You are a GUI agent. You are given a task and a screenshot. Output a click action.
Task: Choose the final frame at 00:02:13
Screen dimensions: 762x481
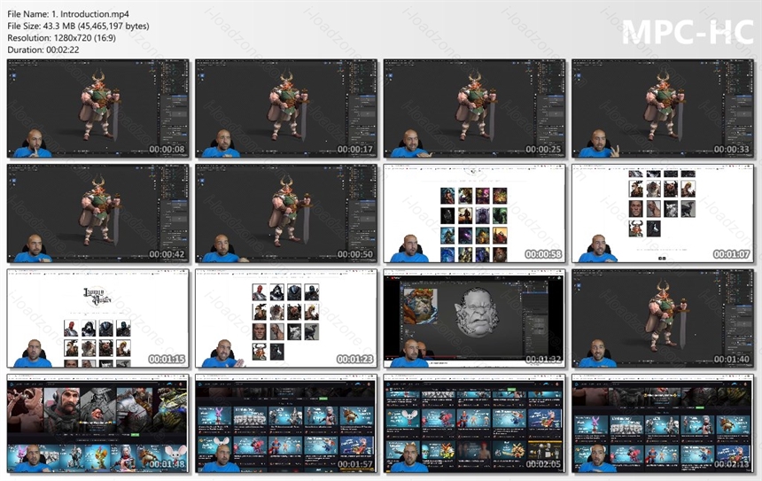663,423
